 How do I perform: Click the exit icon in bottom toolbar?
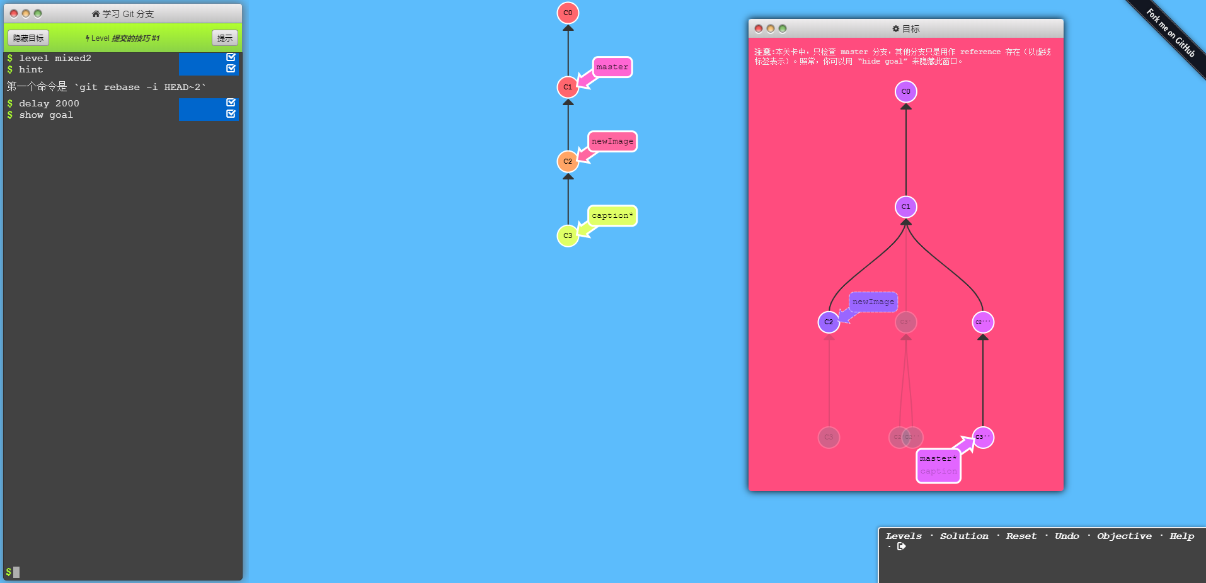pos(902,546)
